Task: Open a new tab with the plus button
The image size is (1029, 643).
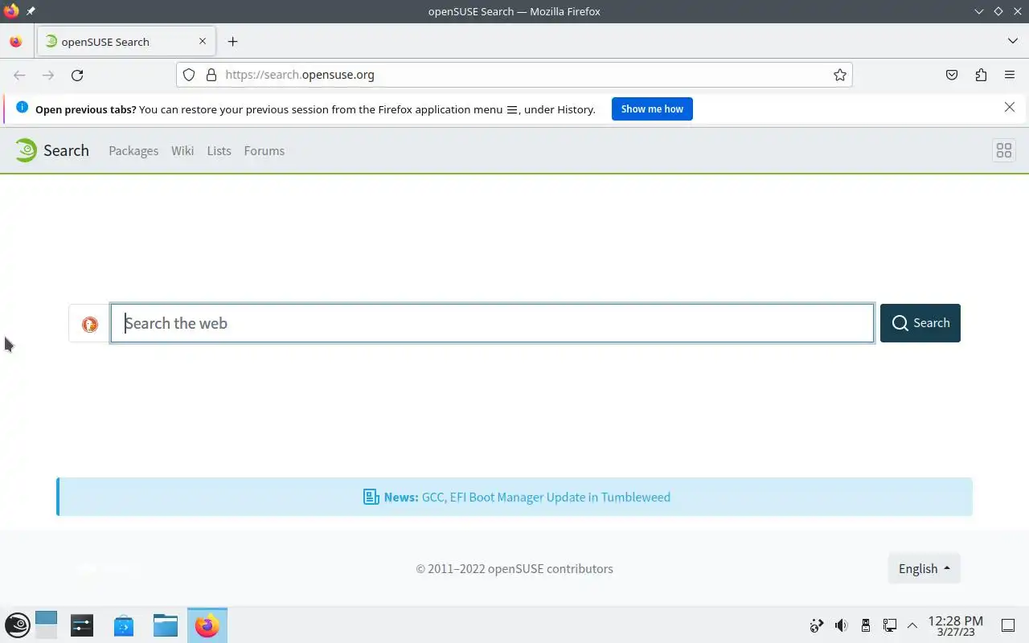Action: (232, 42)
